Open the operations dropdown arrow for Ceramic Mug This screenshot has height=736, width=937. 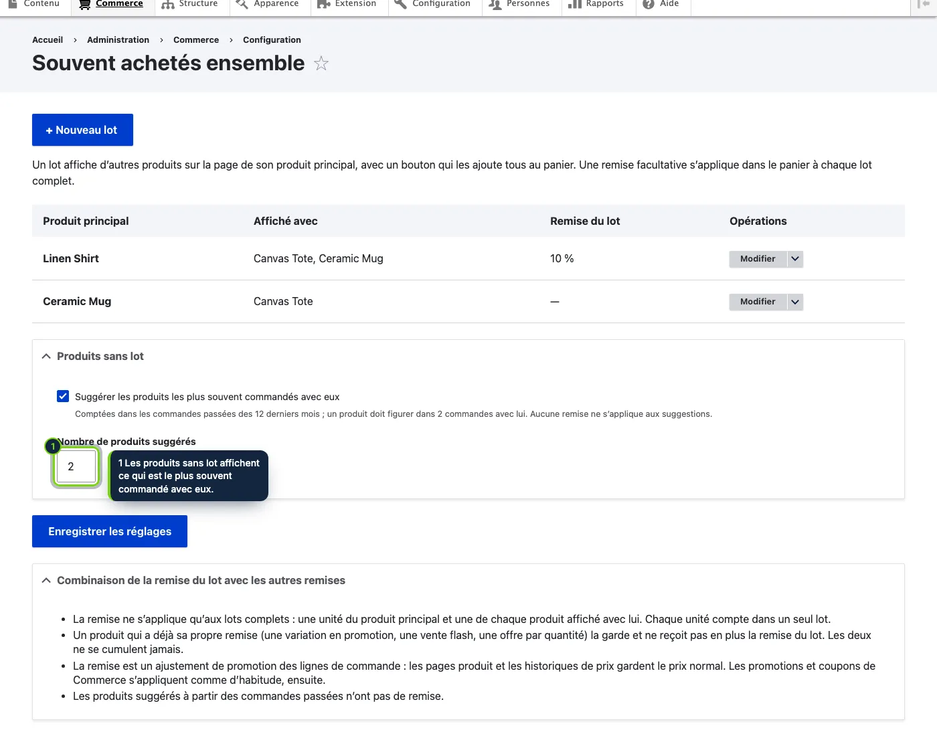(795, 302)
